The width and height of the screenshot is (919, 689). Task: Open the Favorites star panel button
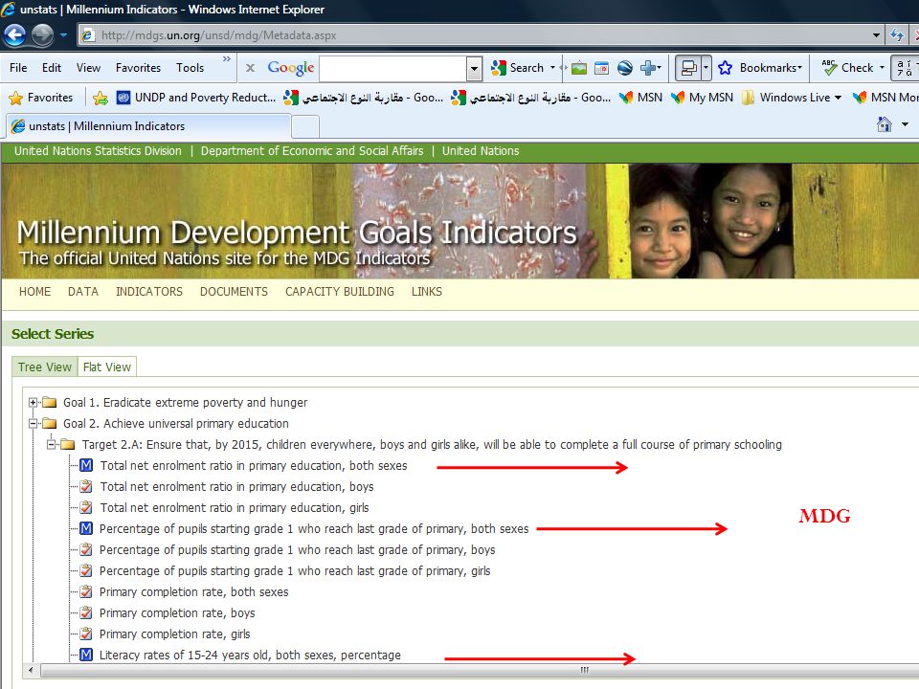[x=41, y=98]
